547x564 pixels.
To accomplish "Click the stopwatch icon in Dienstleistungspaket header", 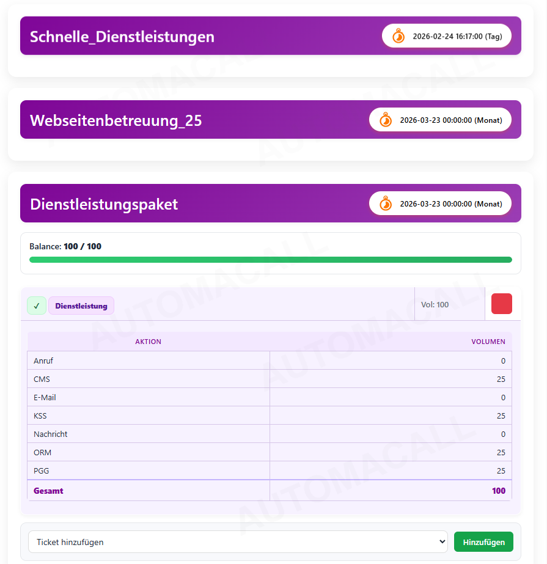I will coord(386,203).
